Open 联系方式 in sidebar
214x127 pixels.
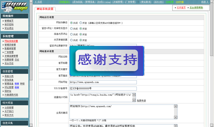9,115
